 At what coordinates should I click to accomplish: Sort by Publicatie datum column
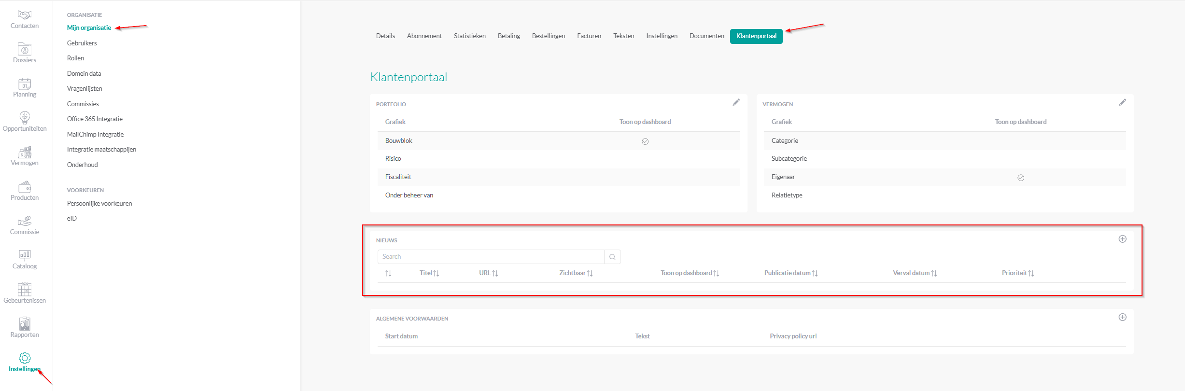[790, 273]
